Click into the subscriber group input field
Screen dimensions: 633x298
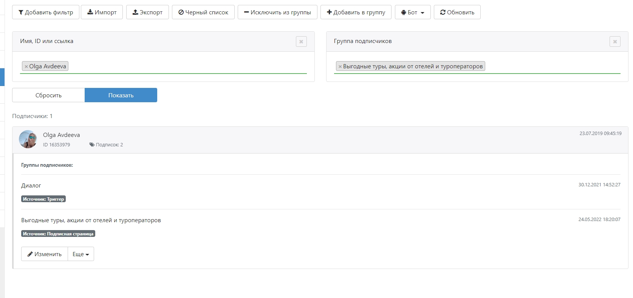(552, 66)
